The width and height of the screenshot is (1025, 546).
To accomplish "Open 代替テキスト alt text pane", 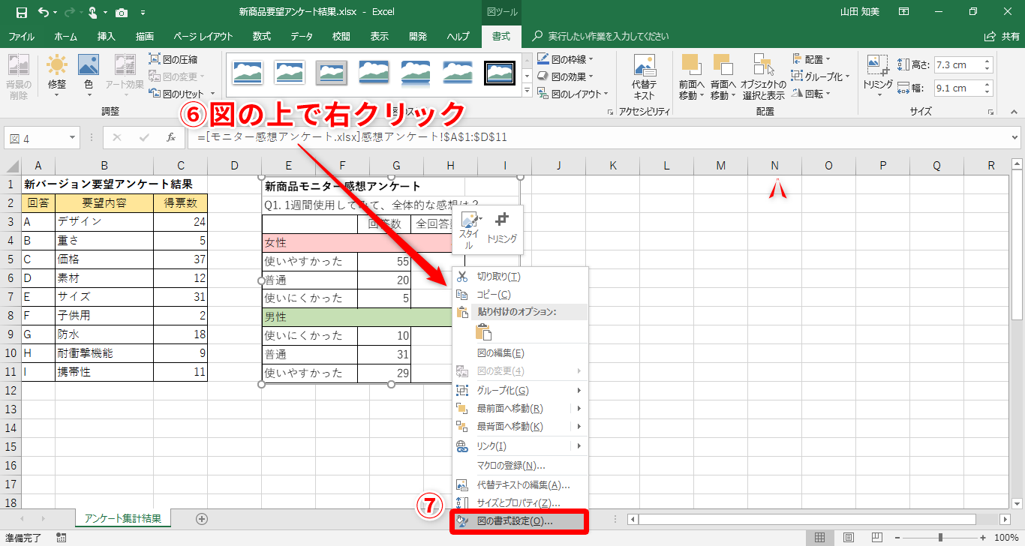I will (645, 76).
